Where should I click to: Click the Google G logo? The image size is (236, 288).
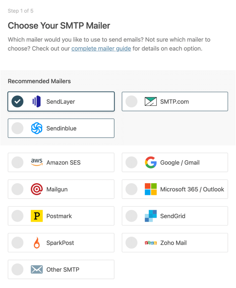pos(151,162)
